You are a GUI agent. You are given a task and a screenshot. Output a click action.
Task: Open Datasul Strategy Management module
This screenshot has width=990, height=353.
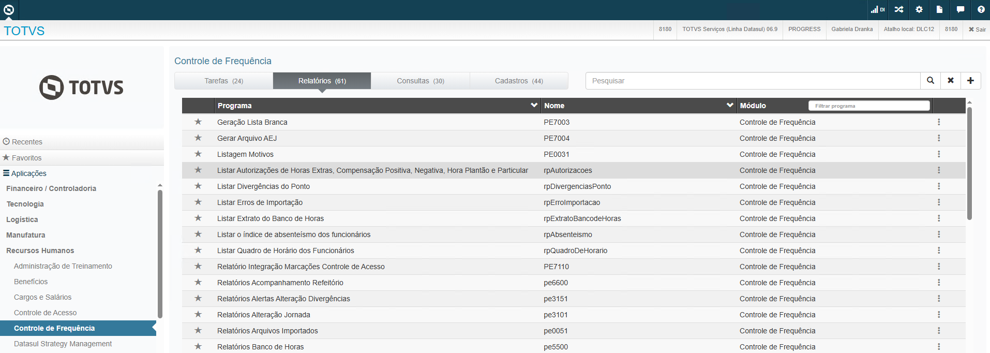pos(63,344)
